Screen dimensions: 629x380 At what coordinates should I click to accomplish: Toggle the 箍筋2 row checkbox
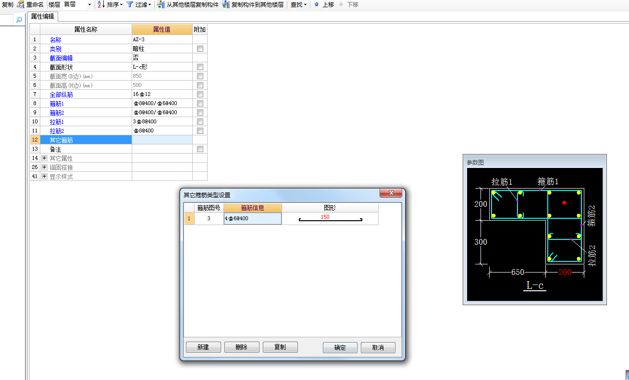point(200,113)
